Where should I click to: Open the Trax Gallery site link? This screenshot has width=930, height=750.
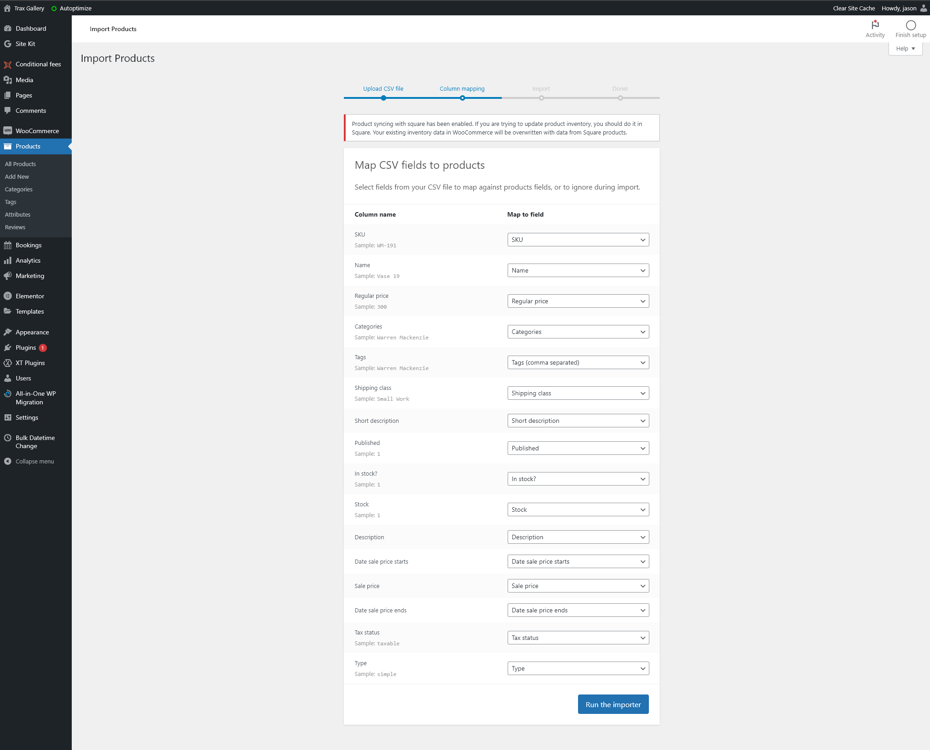coord(29,8)
